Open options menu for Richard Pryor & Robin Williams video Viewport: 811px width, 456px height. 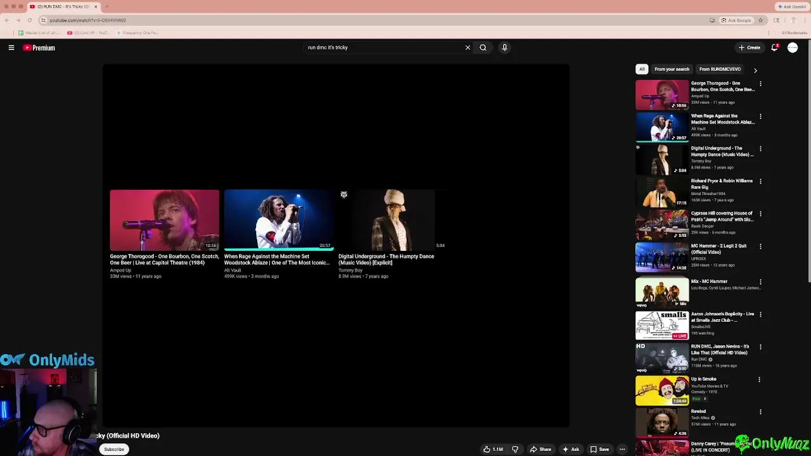(x=760, y=181)
